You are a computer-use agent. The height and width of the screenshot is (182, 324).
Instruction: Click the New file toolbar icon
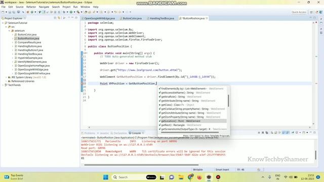click(3, 12)
